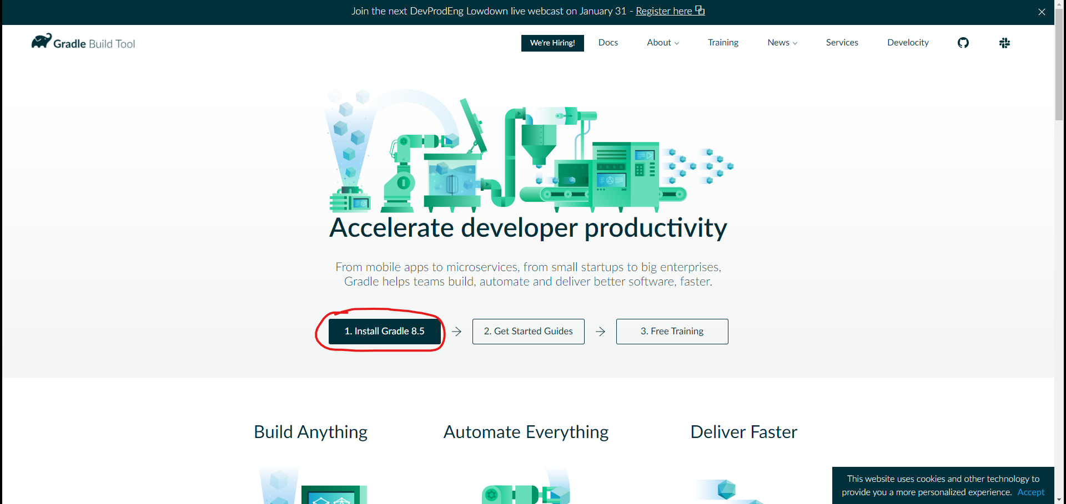The height and width of the screenshot is (504, 1066).
Task: Click the Automate Everything illustration
Action: coord(526,486)
